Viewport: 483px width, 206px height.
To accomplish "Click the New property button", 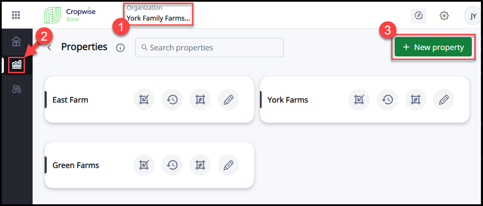I will (x=433, y=47).
